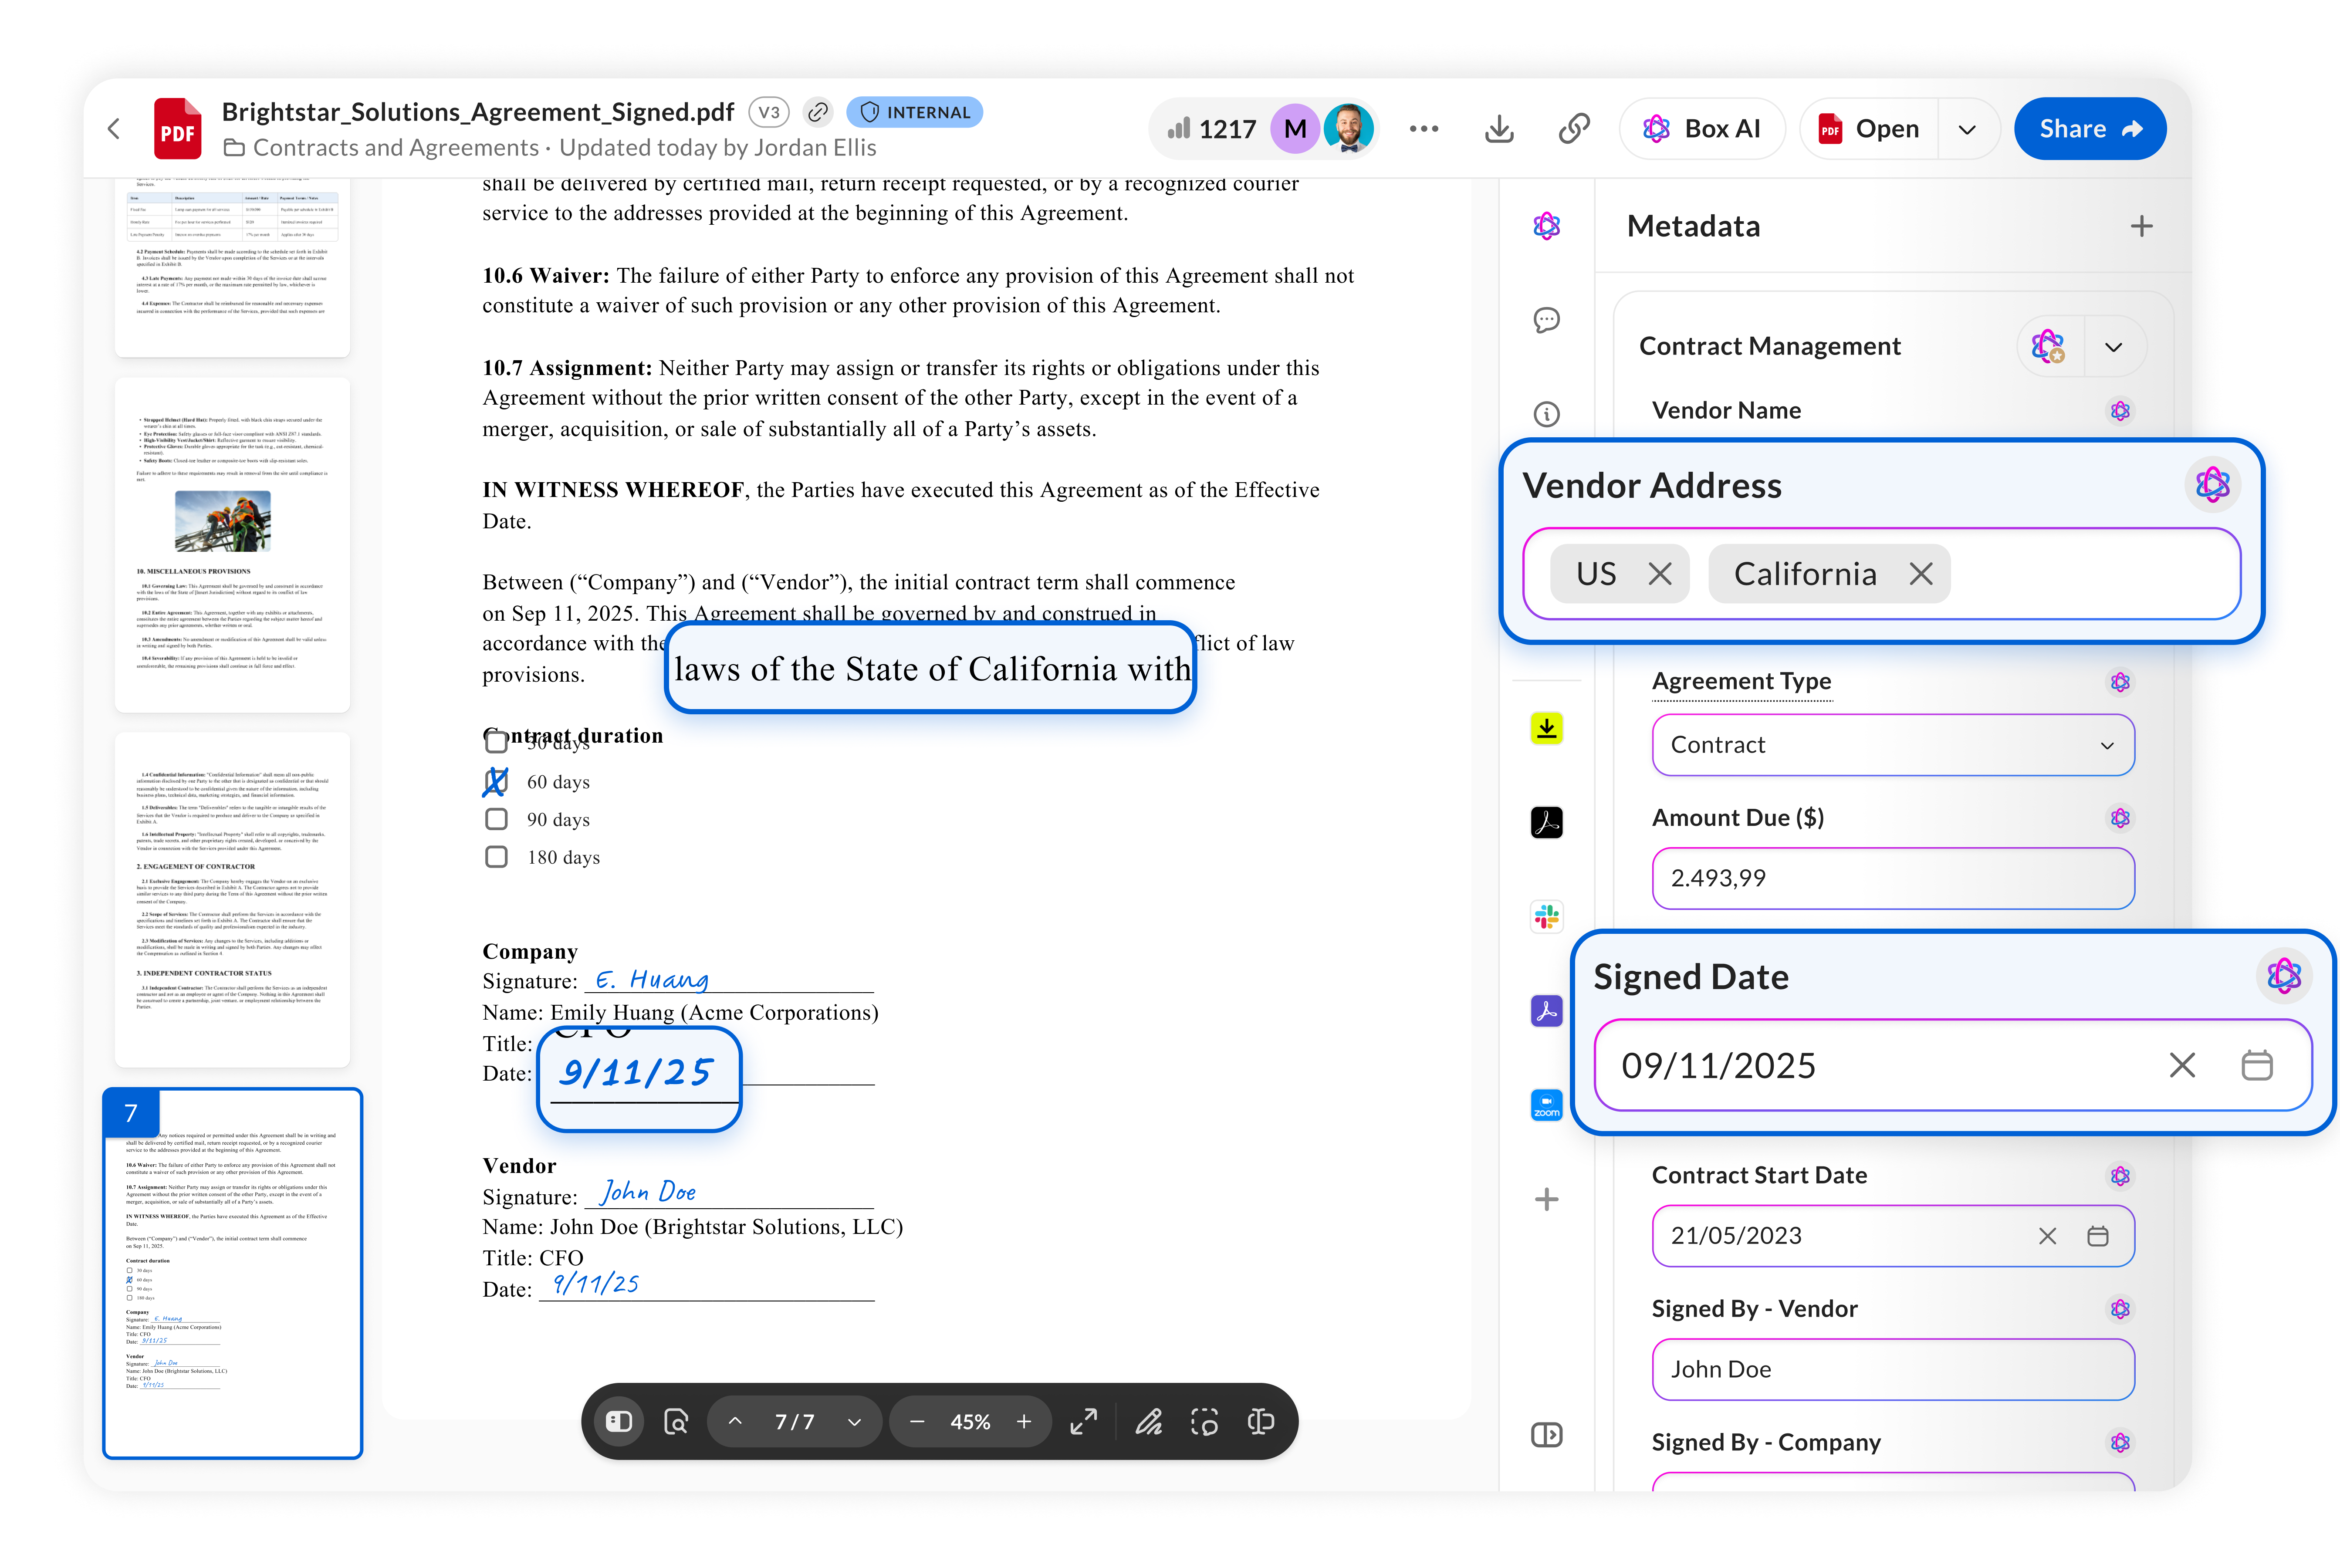2340x1568 pixels.
Task: Open the V3 version history badge
Action: pyautogui.click(x=769, y=112)
